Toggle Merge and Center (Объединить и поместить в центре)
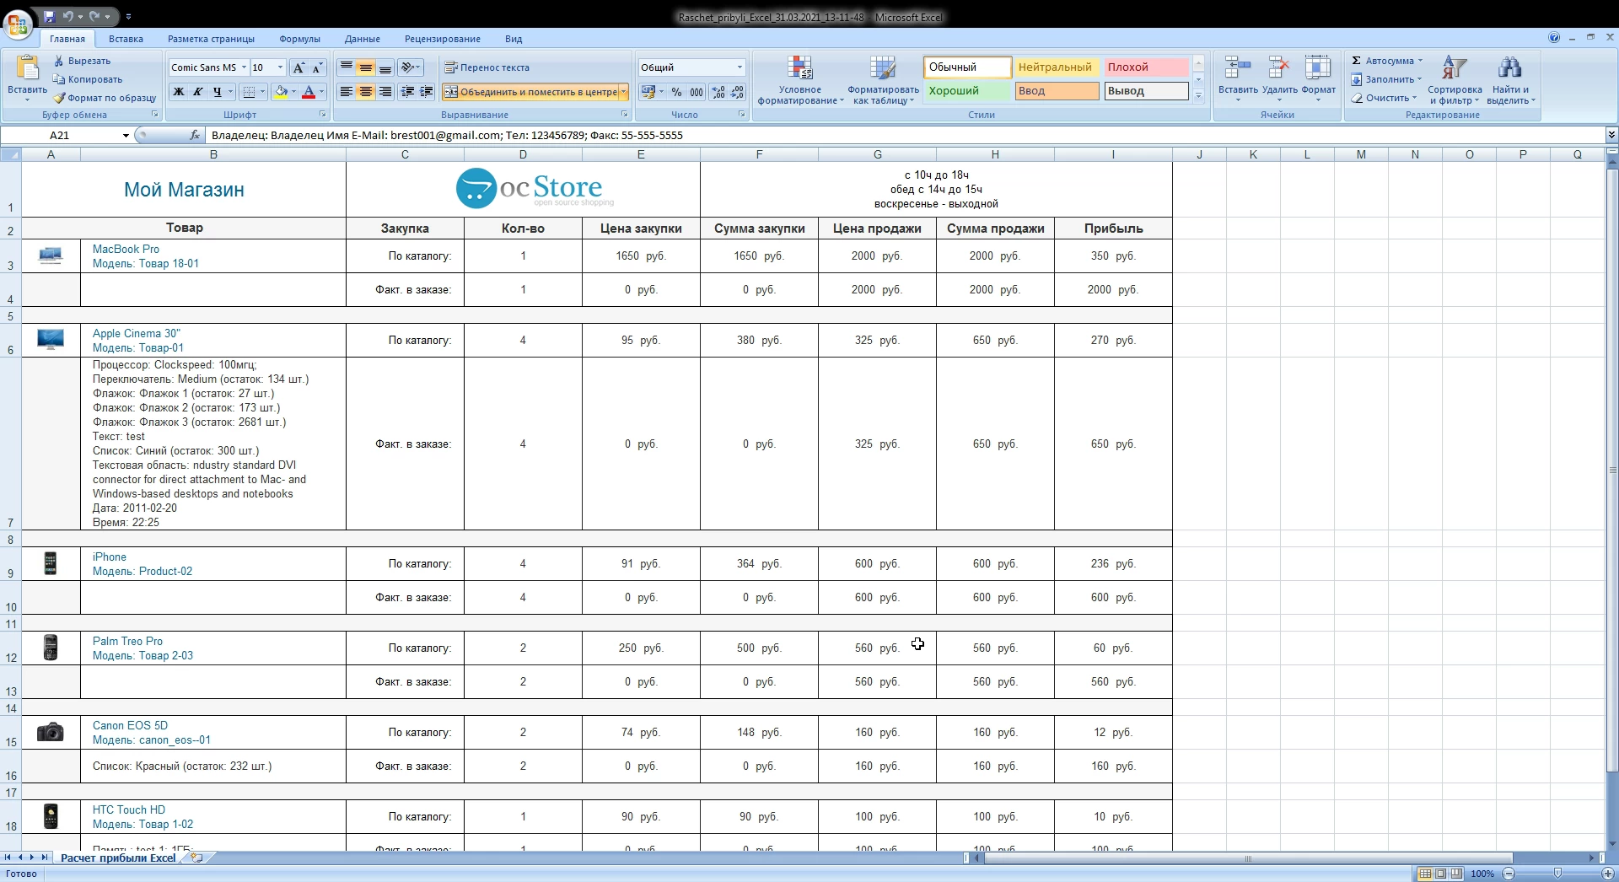The image size is (1619, 882). coord(531,92)
